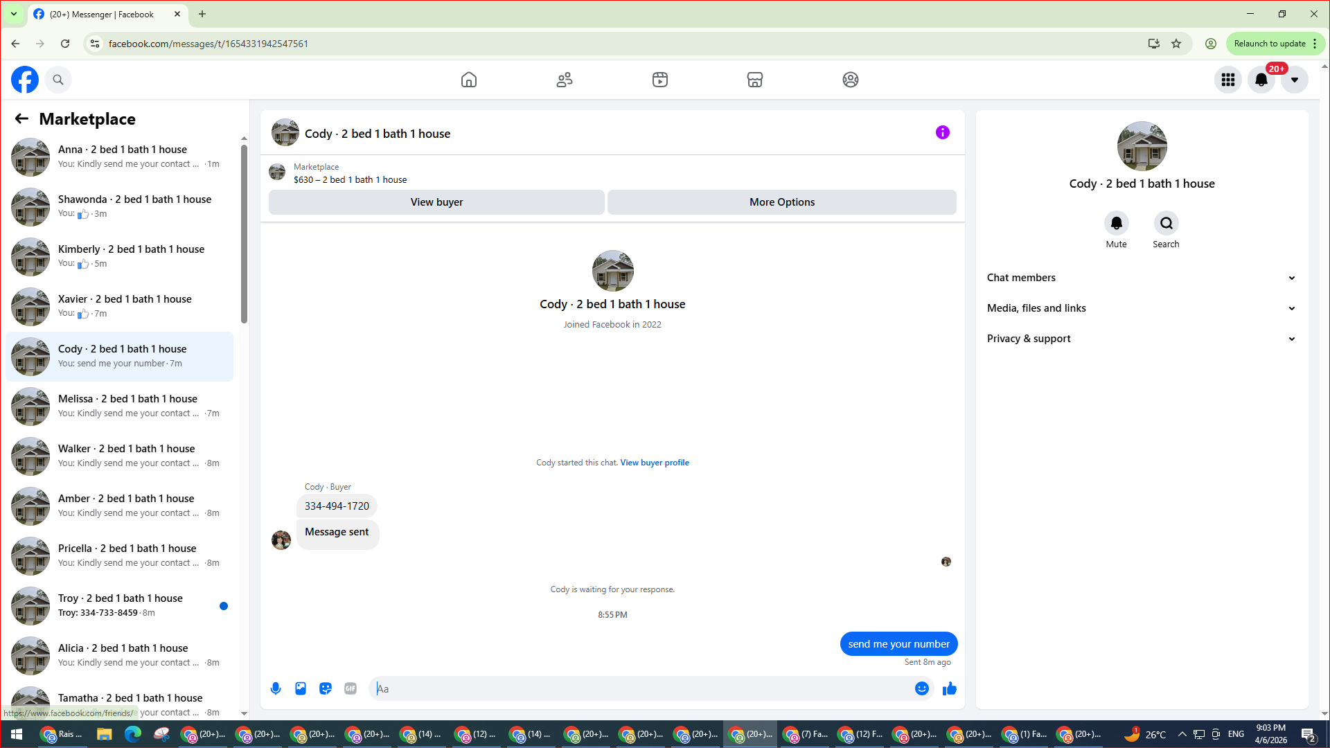This screenshot has height=748, width=1330.
Task: Go back in browser history
Action: point(15,44)
